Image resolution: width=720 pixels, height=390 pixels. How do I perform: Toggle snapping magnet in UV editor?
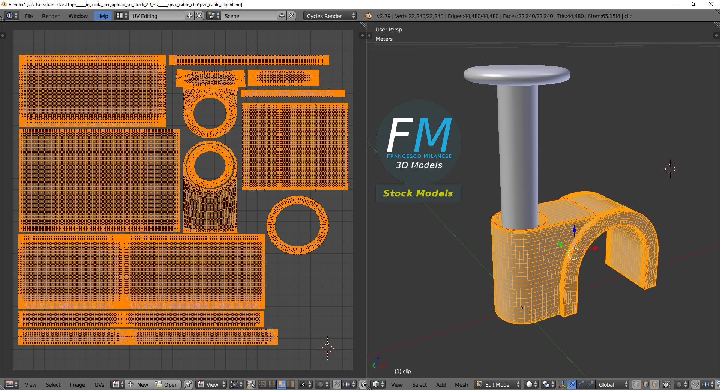pyautogui.click(x=337, y=384)
